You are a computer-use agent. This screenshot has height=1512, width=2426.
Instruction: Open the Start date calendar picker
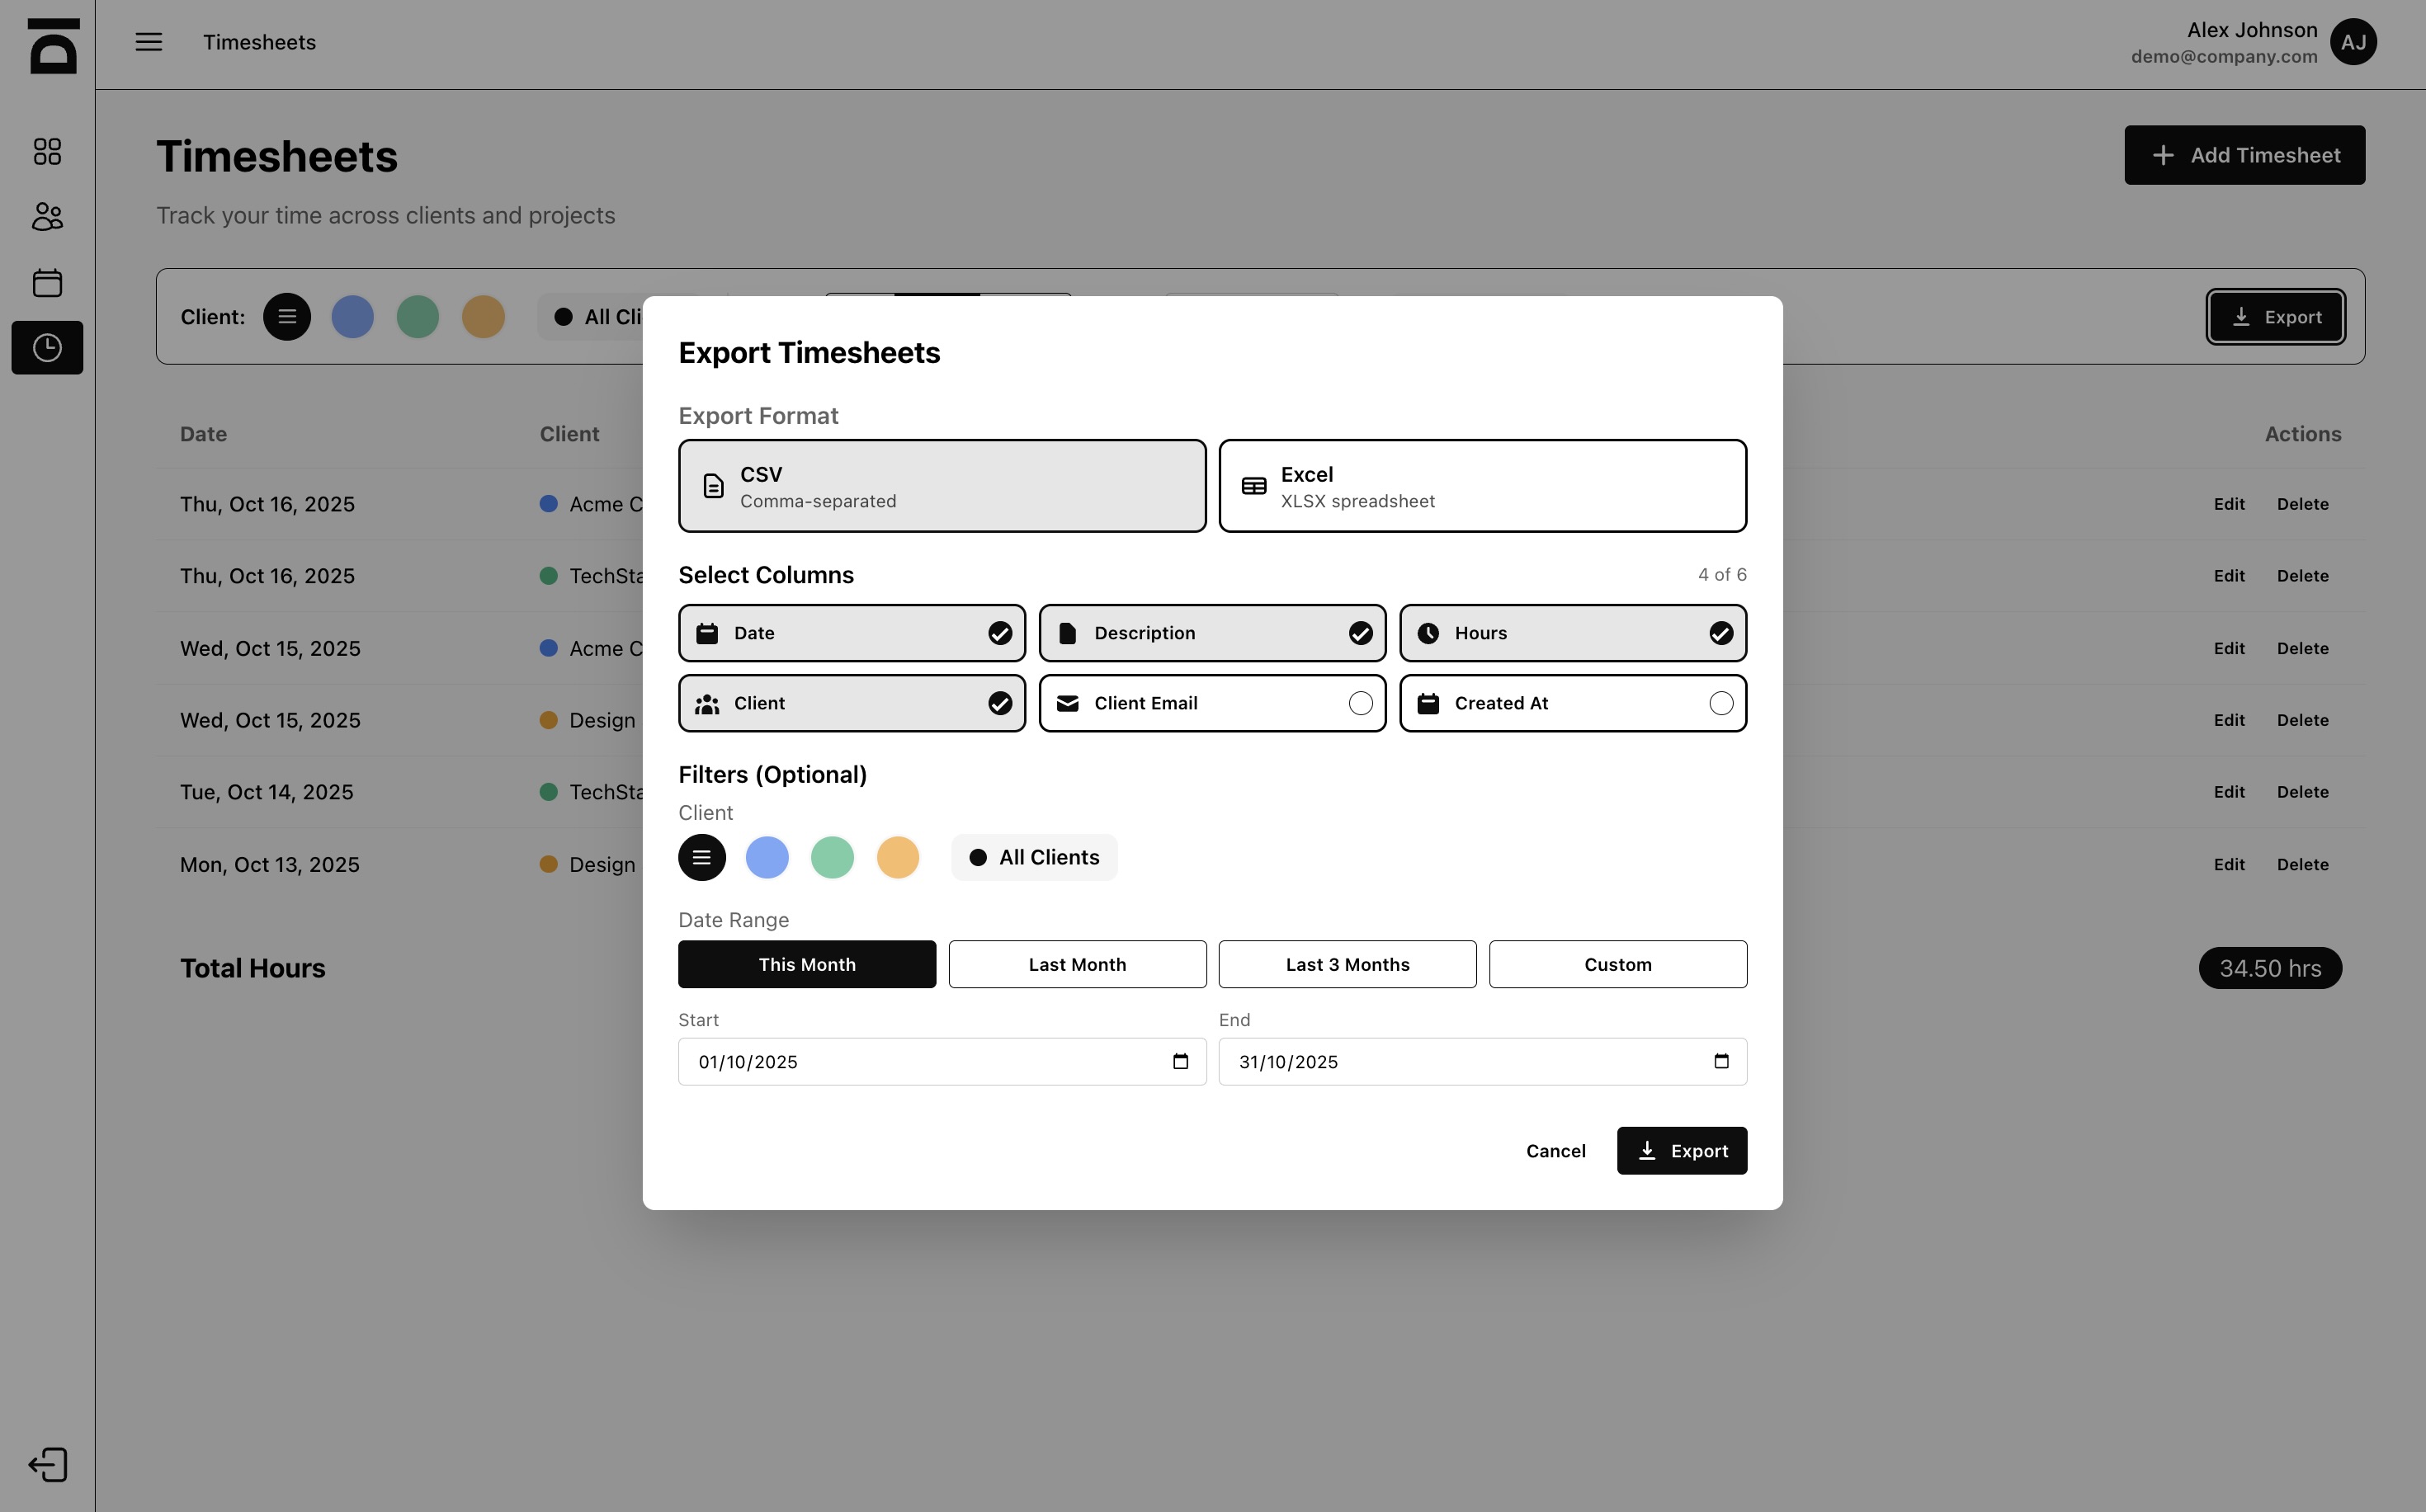point(1181,1062)
